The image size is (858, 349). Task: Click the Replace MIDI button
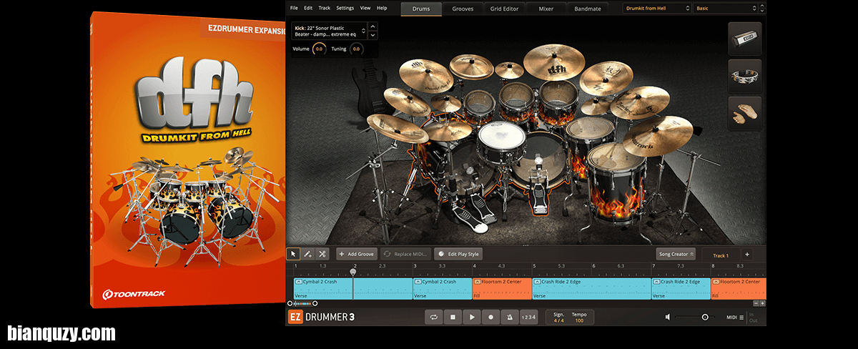(405, 254)
